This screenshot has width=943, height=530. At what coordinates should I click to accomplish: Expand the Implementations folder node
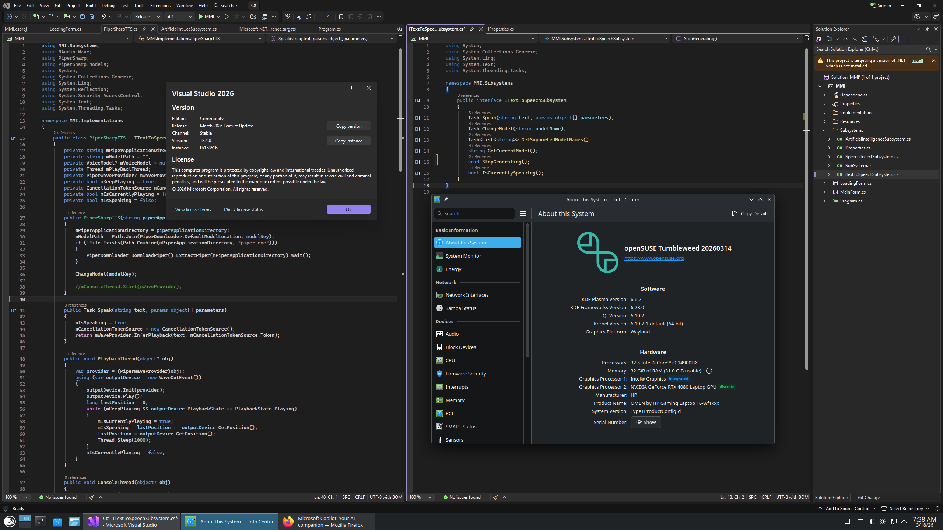point(825,113)
